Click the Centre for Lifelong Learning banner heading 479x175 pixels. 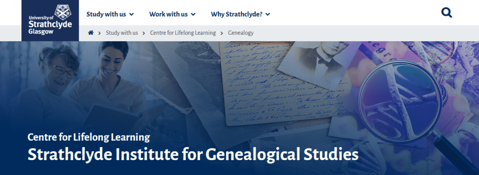88,137
